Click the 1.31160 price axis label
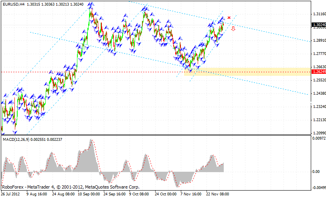 coord(318,14)
